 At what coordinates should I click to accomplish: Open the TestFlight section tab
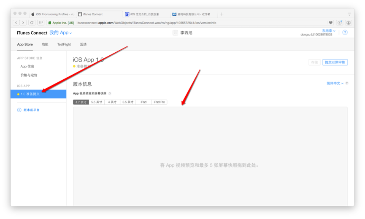[x=64, y=44]
